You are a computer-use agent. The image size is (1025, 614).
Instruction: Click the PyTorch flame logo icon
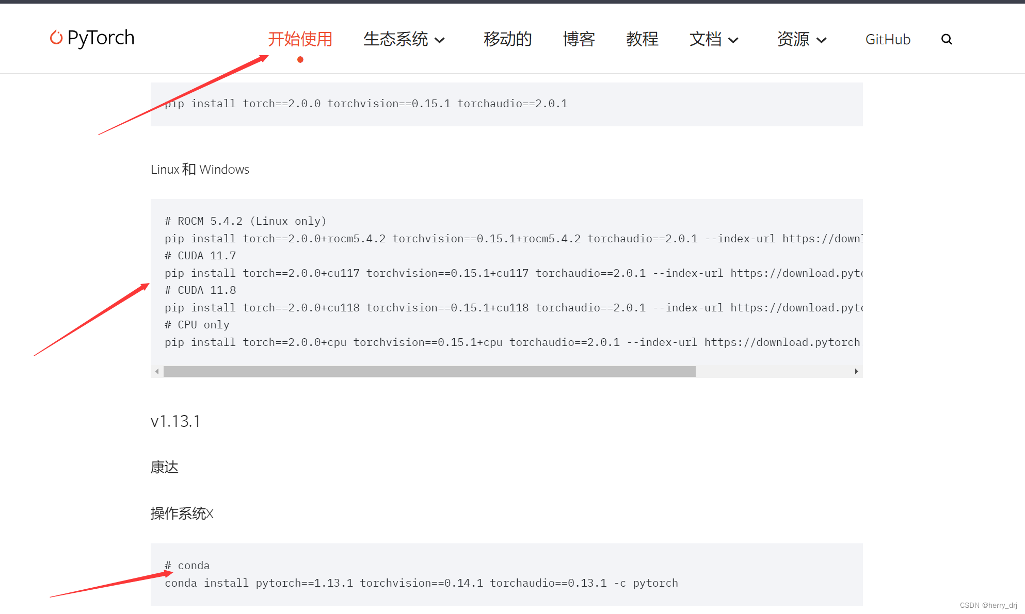56,37
